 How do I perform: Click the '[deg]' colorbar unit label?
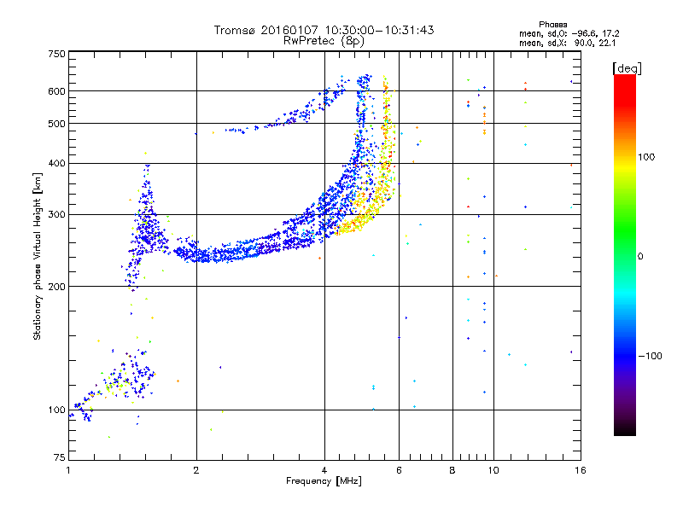(627, 68)
